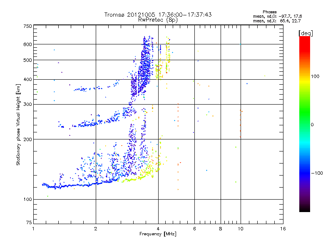333x249 pixels.
Task: Click the "mean, sd,O: -97.7, 17.8" line
Action: click(x=277, y=16)
